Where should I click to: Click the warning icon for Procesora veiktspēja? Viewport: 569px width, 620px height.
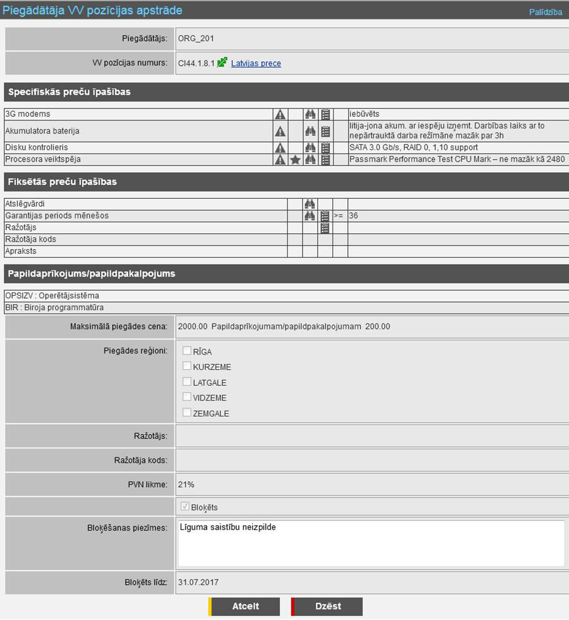click(280, 160)
